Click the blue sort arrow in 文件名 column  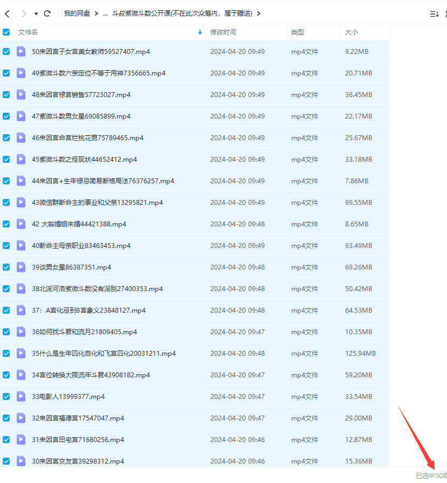point(200,32)
